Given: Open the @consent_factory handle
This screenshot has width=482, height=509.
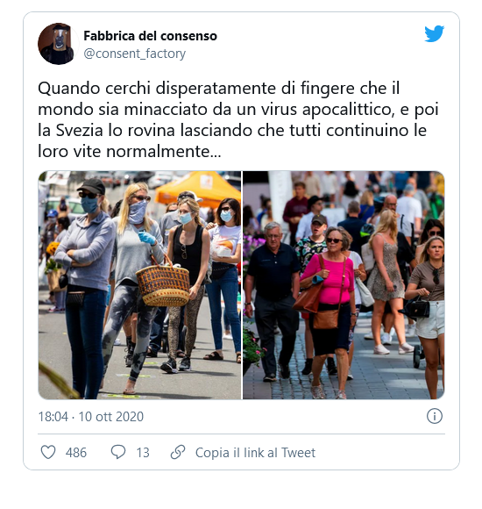Looking at the screenshot, I should (134, 54).
